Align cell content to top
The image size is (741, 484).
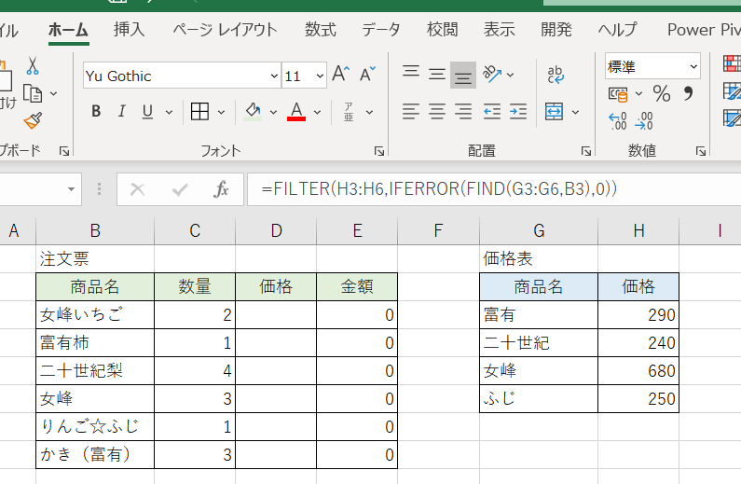click(x=411, y=72)
